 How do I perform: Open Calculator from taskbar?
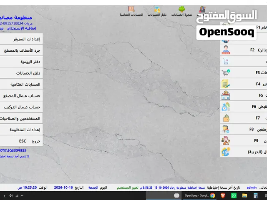(x=255, y=196)
